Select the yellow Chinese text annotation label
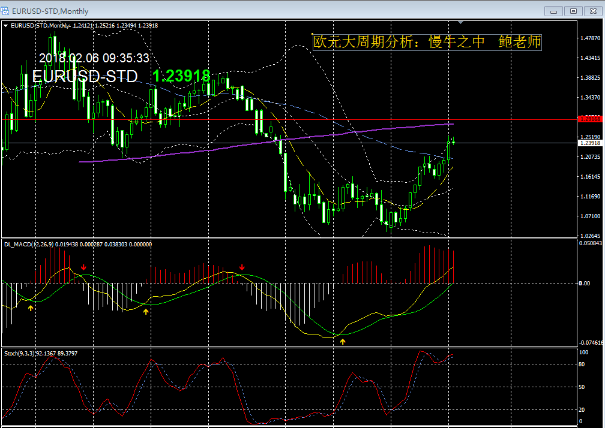605x428 pixels. pyautogui.click(x=427, y=41)
